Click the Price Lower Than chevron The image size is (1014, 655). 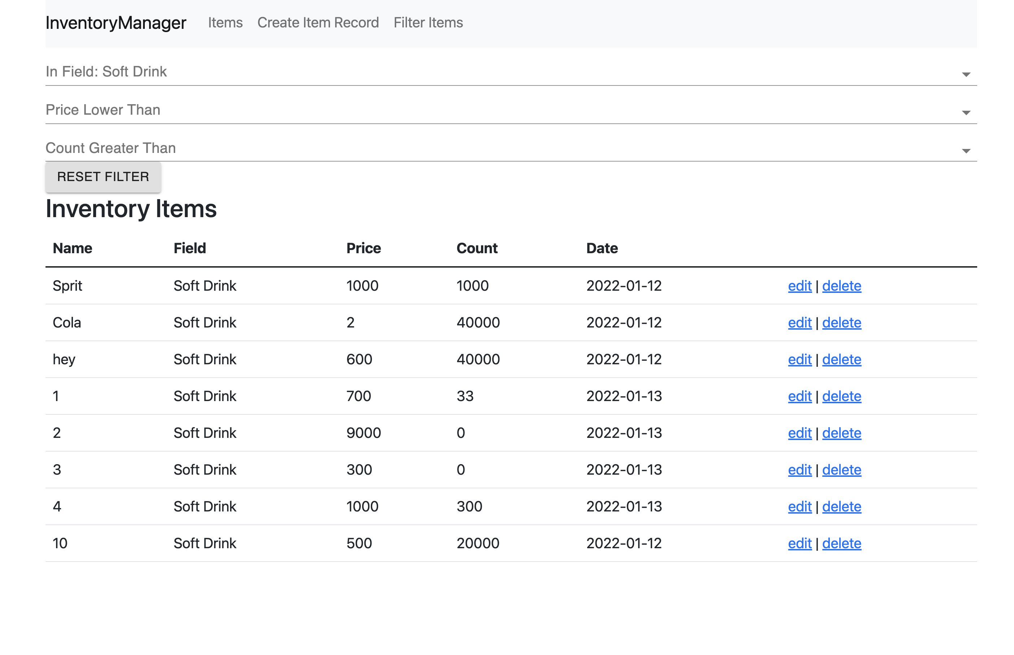pyautogui.click(x=966, y=112)
